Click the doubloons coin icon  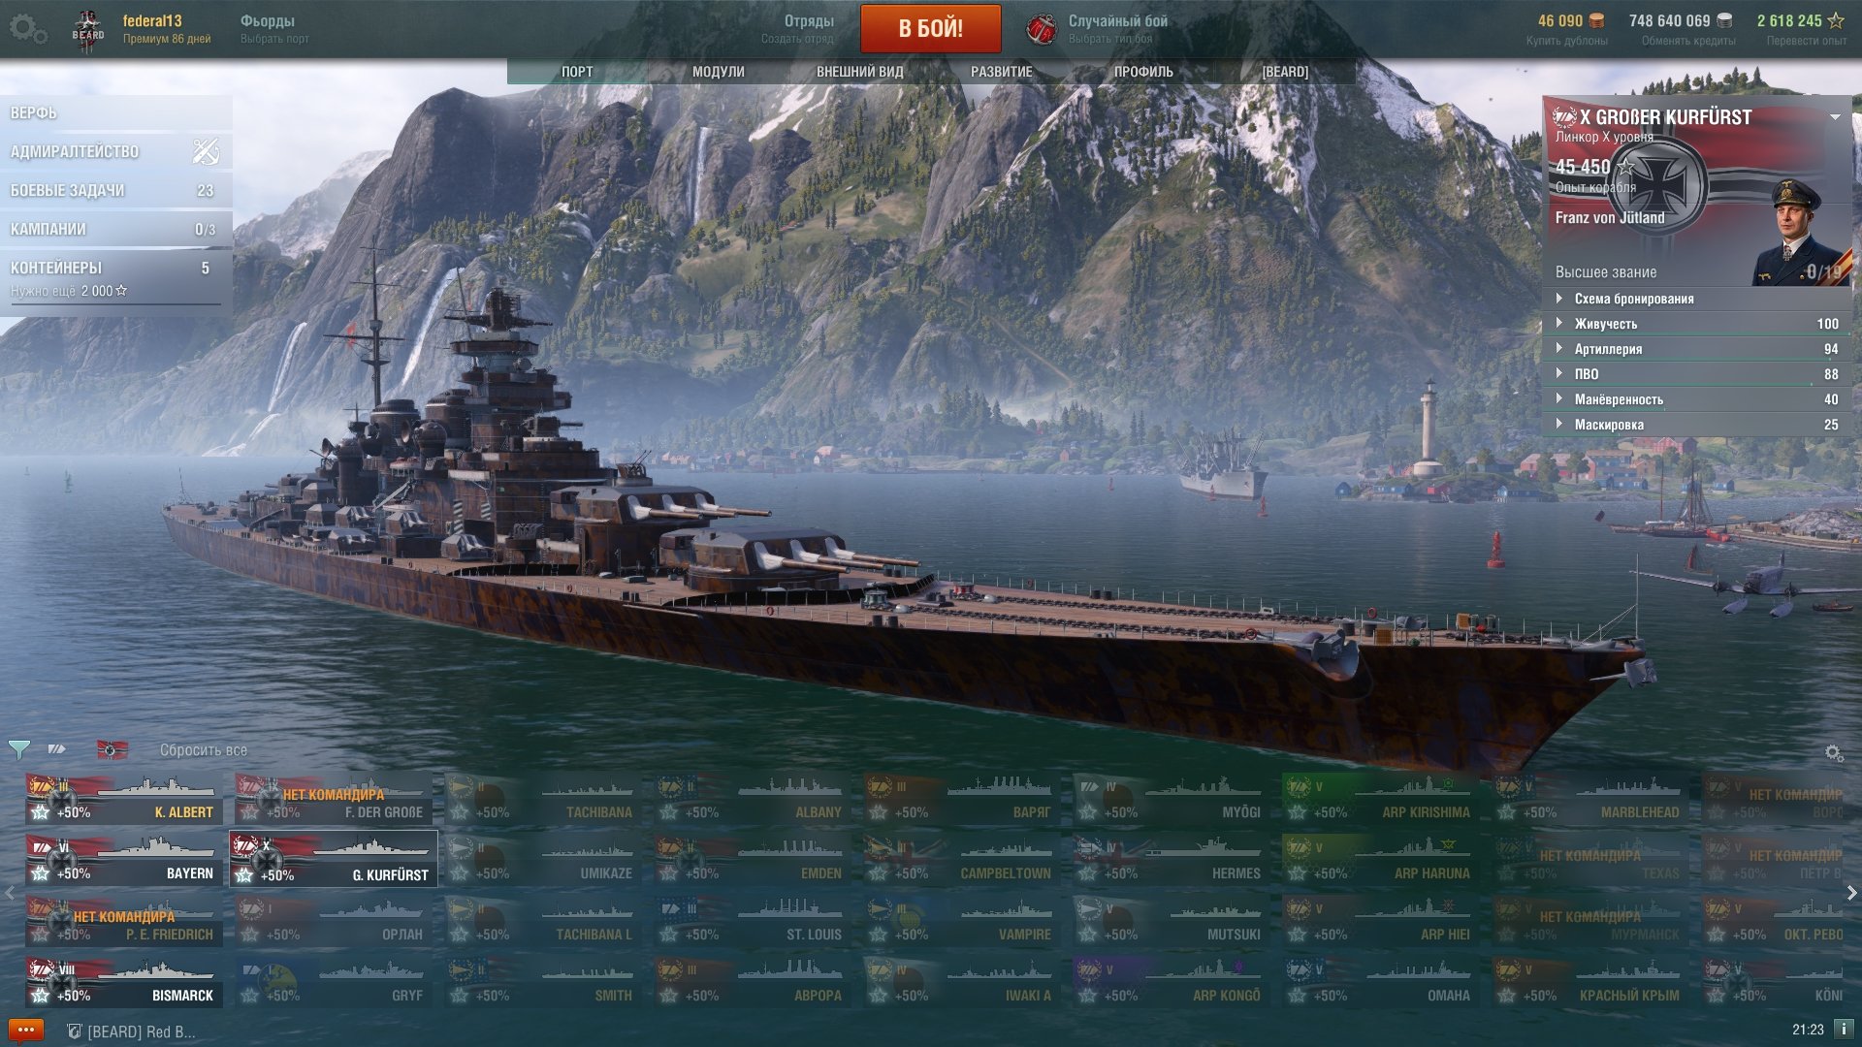1596,20
